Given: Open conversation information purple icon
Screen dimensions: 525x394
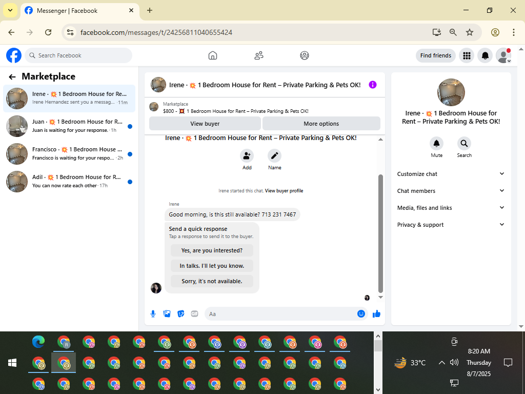Looking at the screenshot, I should pos(373,85).
